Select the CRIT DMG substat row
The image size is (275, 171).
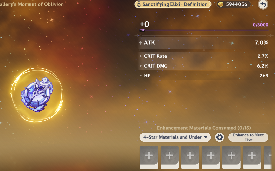tap(203, 66)
